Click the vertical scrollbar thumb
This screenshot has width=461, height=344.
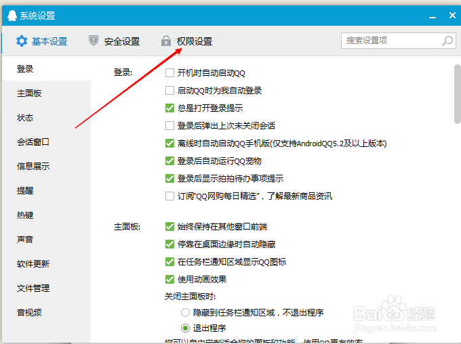click(458, 94)
